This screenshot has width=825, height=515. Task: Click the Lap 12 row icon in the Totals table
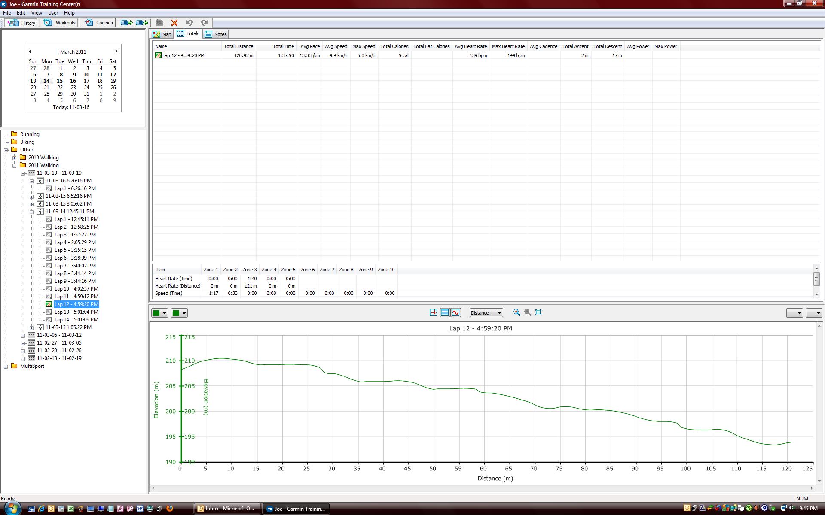158,55
